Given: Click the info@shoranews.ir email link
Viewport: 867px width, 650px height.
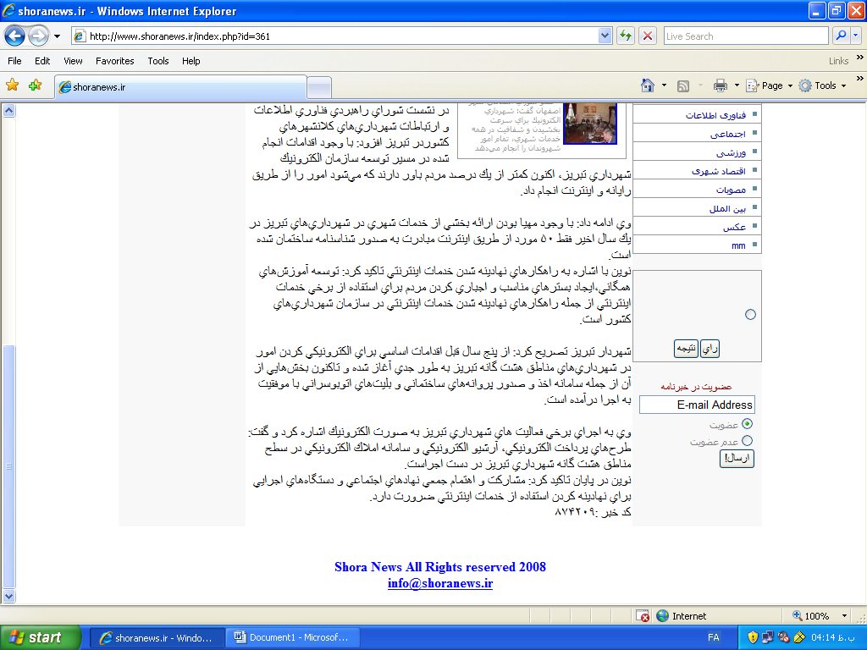Looking at the screenshot, I should pyautogui.click(x=440, y=583).
